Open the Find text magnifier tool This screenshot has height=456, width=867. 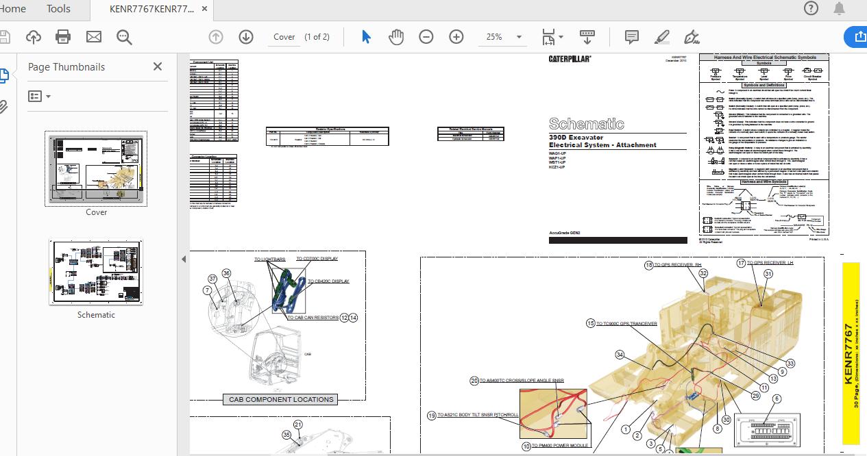click(x=124, y=37)
